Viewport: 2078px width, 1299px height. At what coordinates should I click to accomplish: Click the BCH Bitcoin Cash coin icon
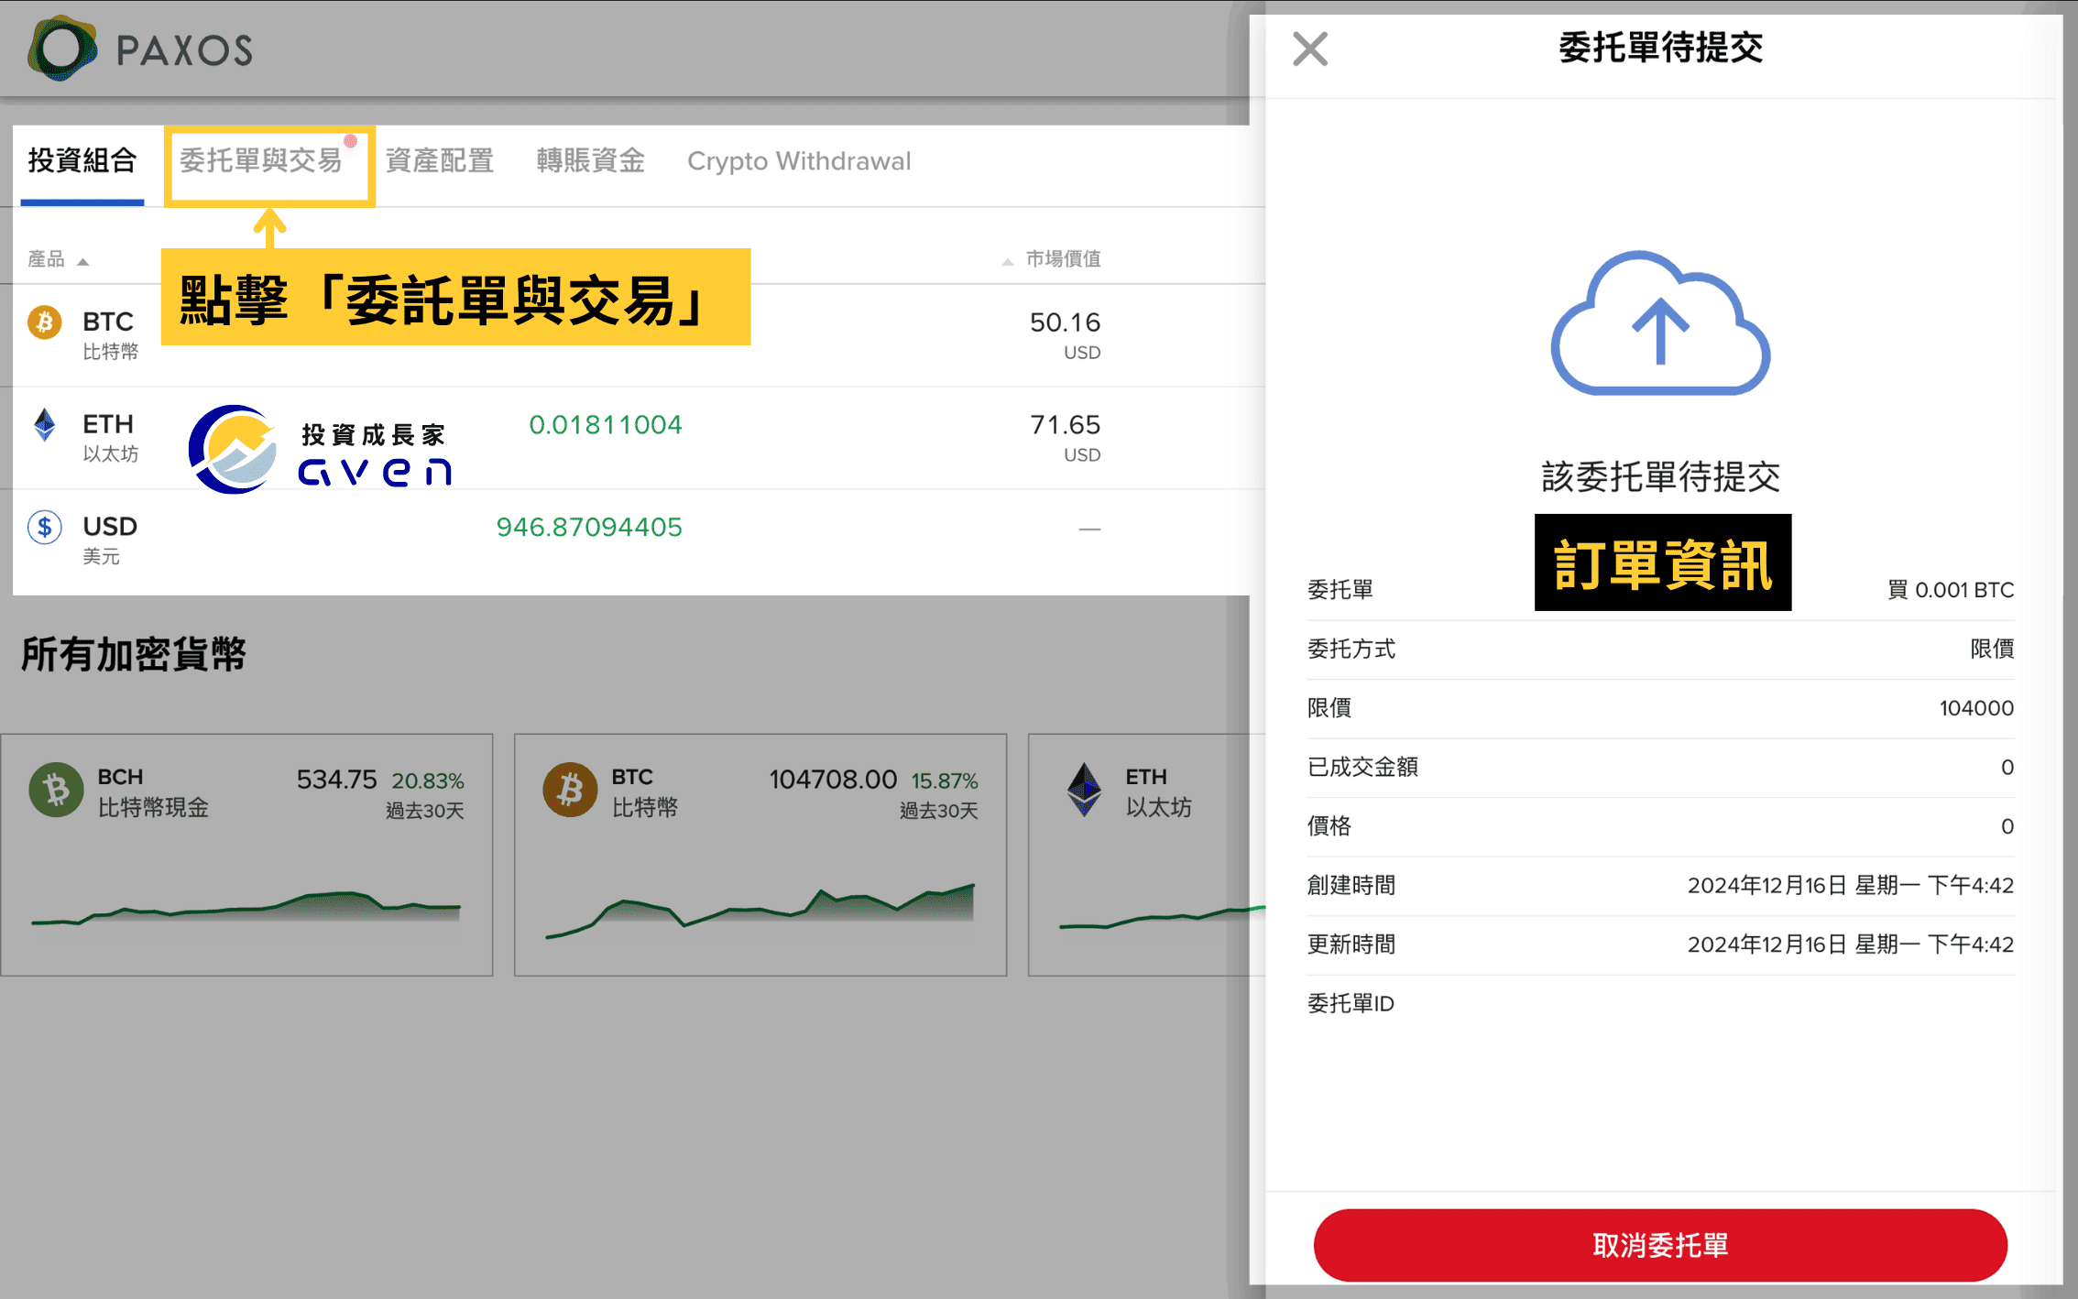click(x=54, y=790)
